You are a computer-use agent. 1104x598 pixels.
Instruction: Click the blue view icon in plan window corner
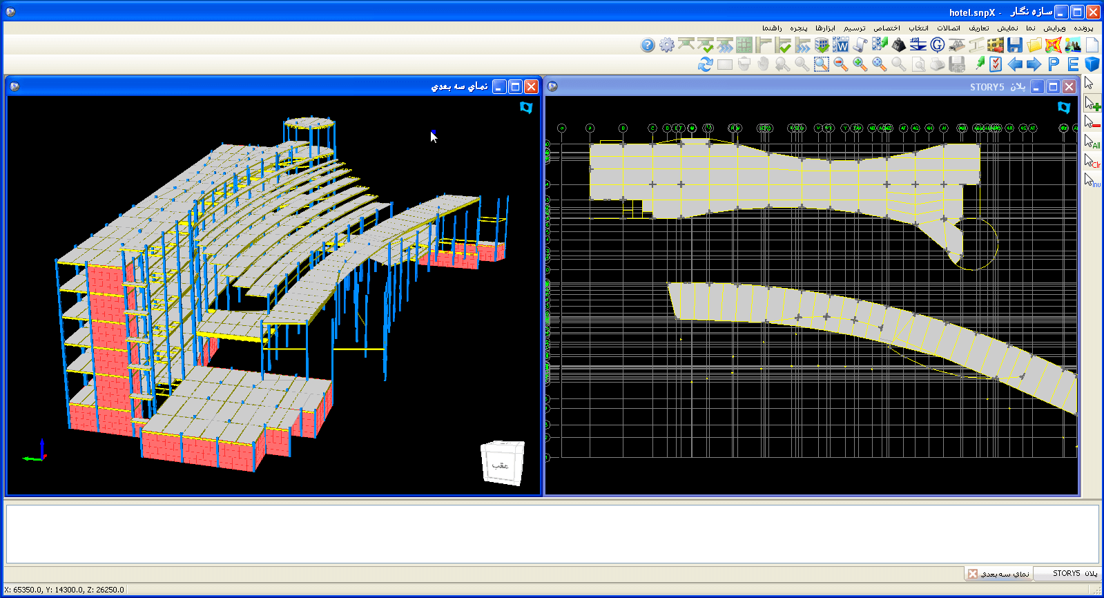click(x=1063, y=108)
